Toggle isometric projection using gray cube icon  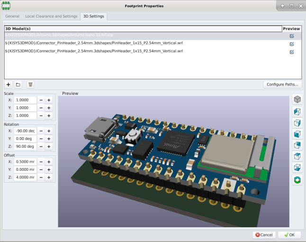tap(297, 100)
